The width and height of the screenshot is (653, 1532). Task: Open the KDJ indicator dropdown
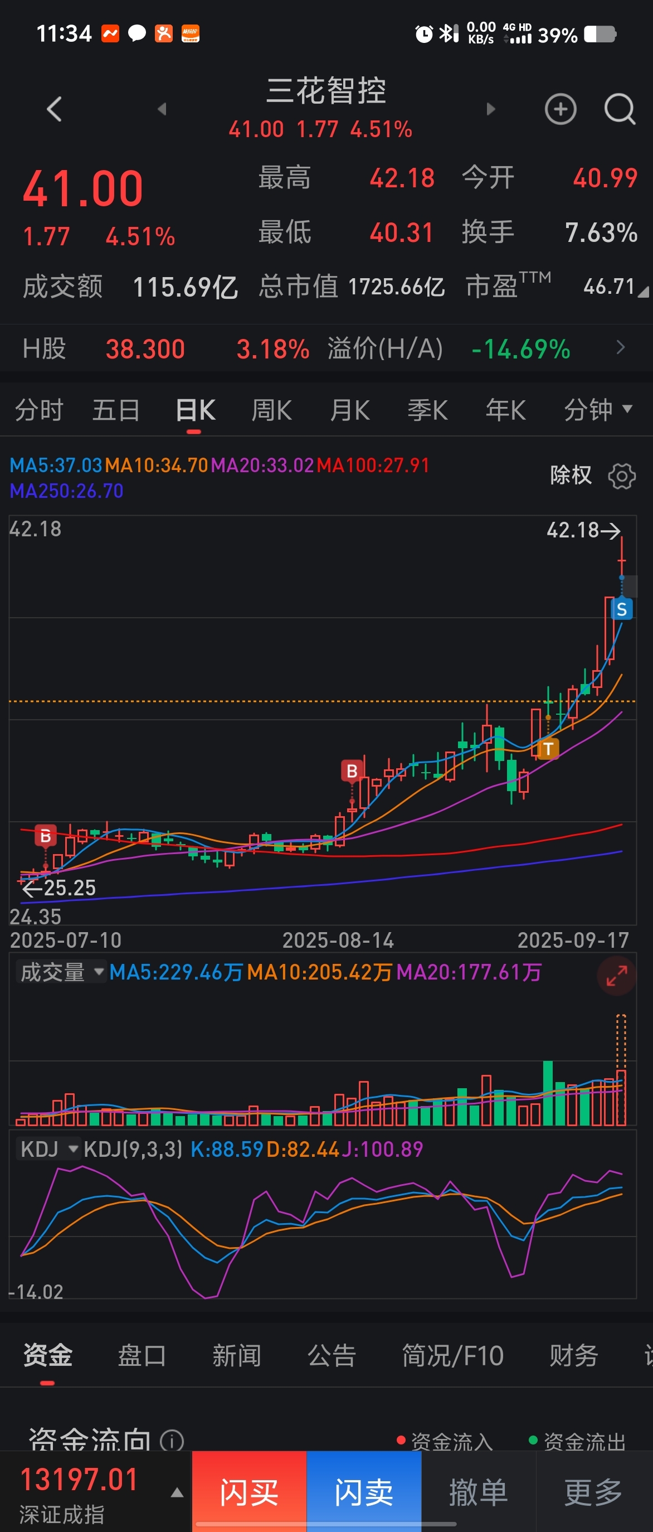click(x=47, y=1149)
